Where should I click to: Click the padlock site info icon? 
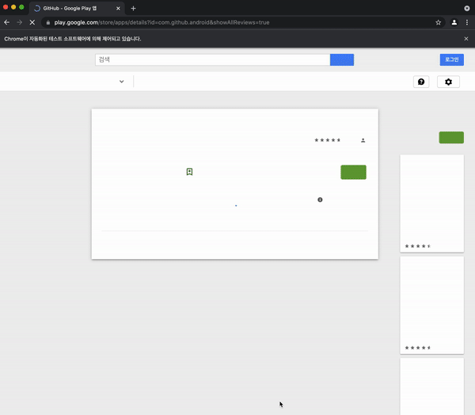[47, 22]
